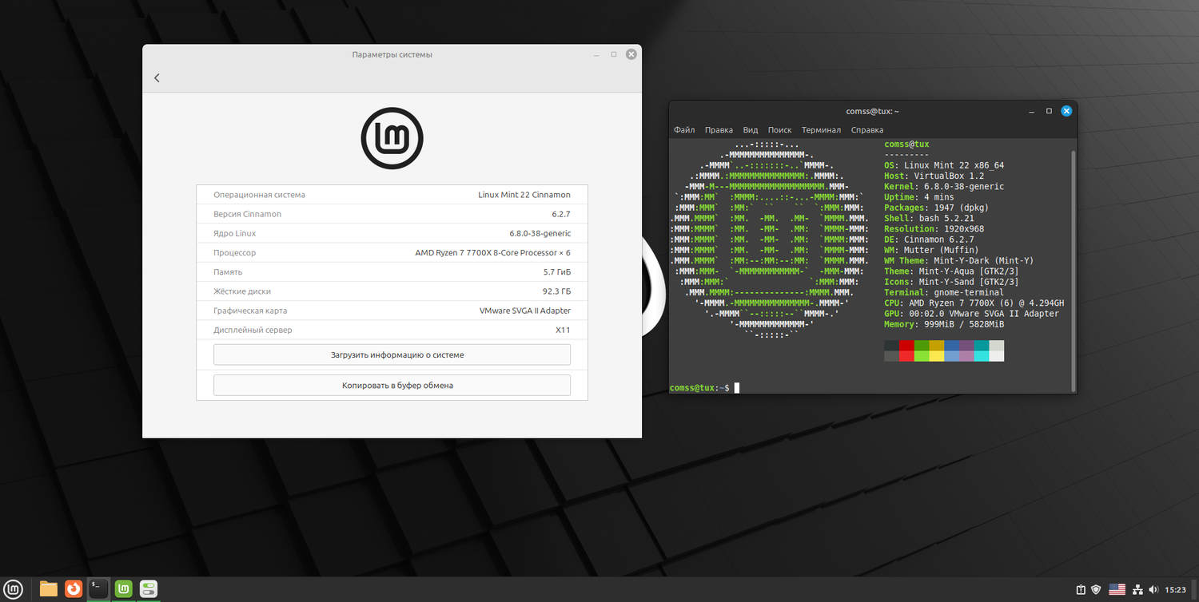
Task: Show the calendar by clicking the 15:23 clock
Action: [x=1176, y=590]
